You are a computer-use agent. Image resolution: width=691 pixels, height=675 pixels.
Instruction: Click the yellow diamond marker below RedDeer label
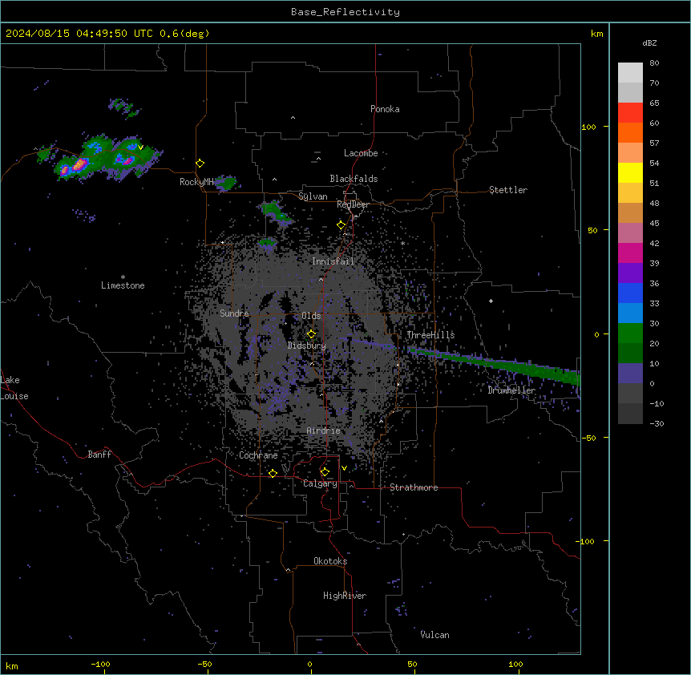click(x=341, y=225)
